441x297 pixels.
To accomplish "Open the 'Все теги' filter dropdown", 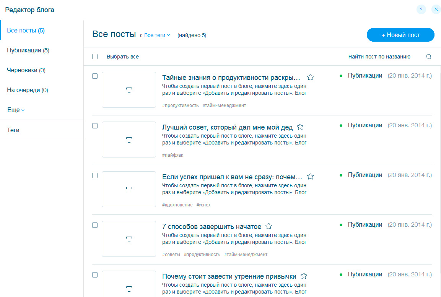I will 157,35.
